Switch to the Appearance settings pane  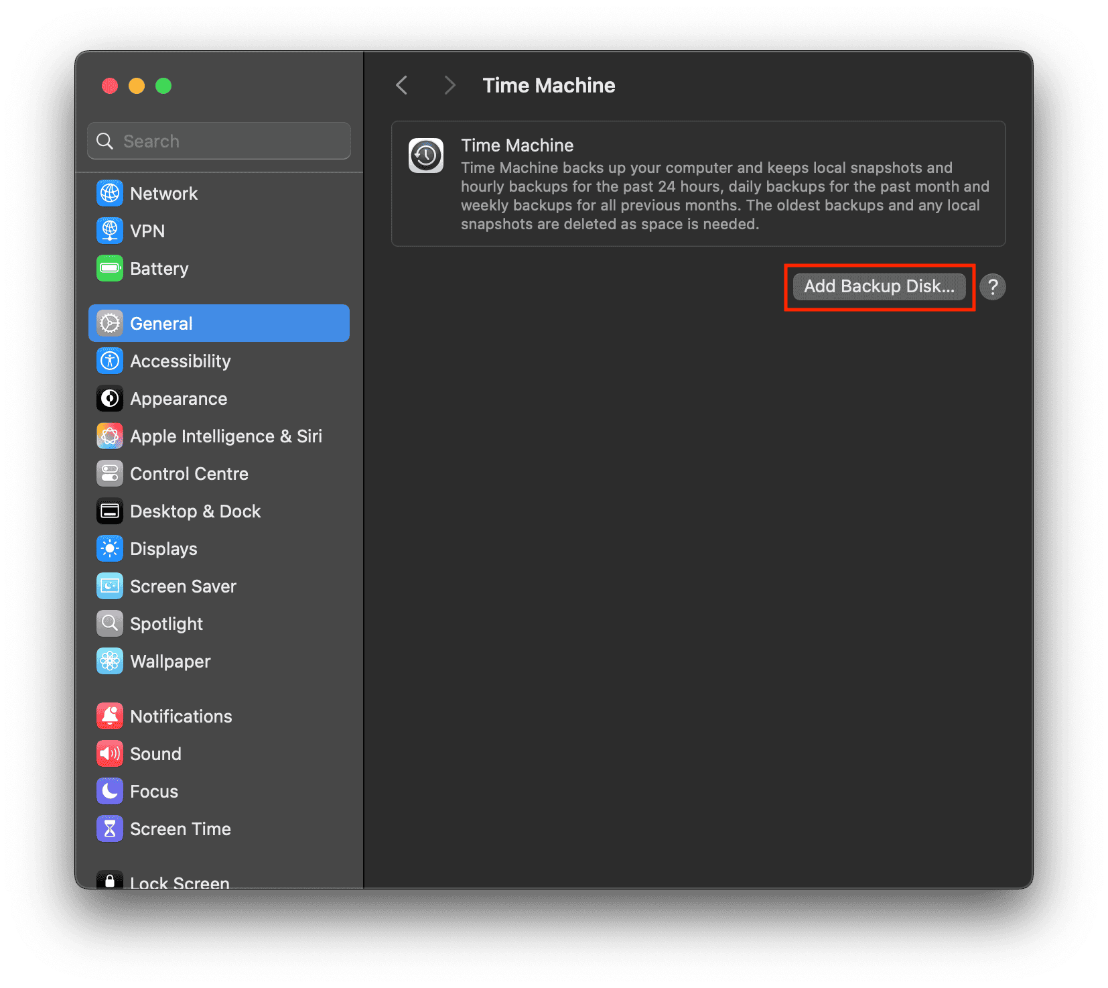pos(178,399)
